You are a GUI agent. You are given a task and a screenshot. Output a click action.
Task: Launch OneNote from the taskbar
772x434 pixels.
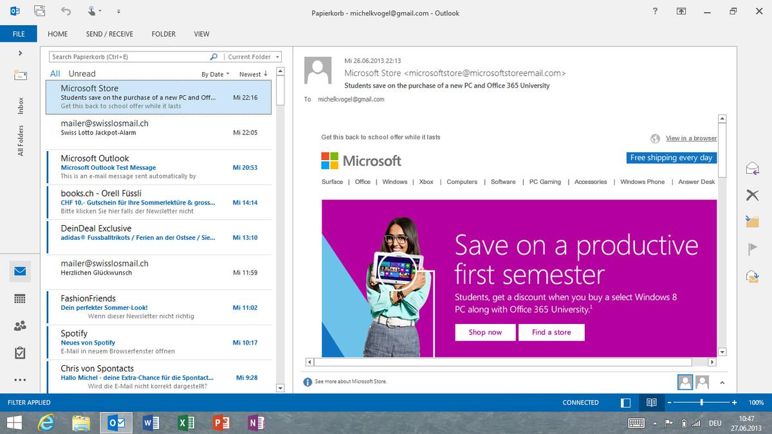(255, 422)
